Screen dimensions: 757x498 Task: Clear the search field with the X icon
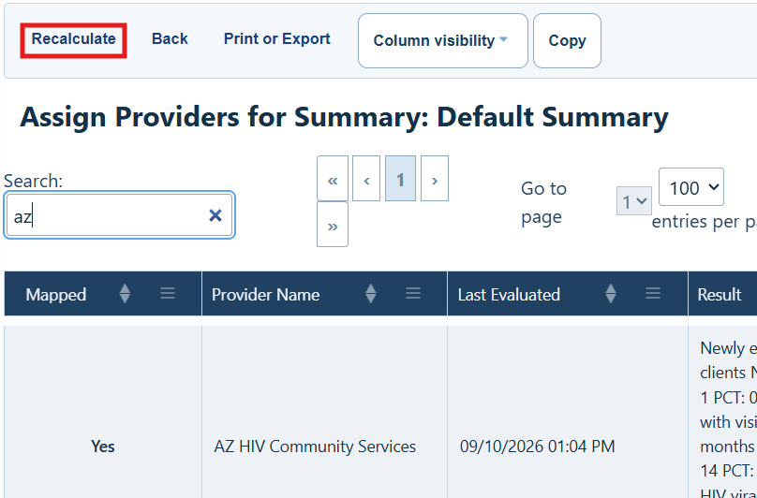(215, 215)
